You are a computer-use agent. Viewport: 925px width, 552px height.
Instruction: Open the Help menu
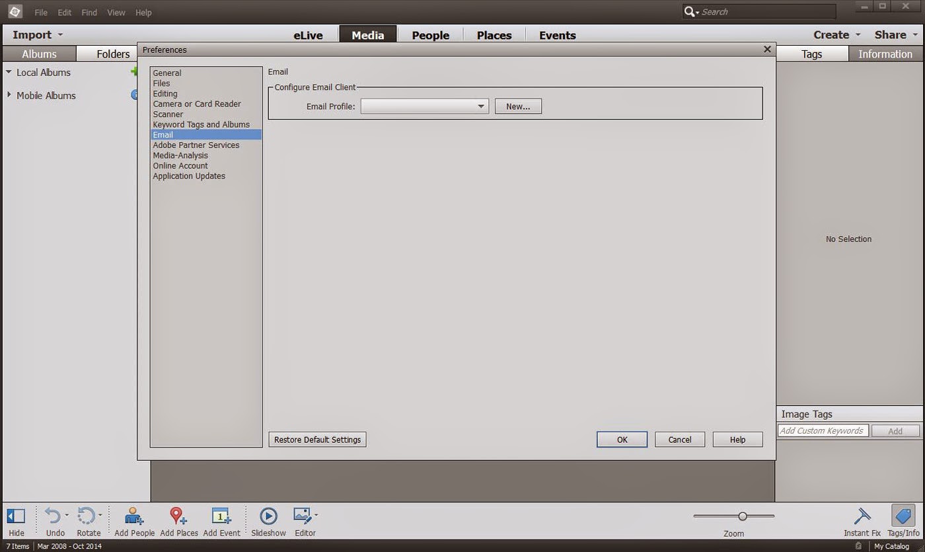[143, 13]
